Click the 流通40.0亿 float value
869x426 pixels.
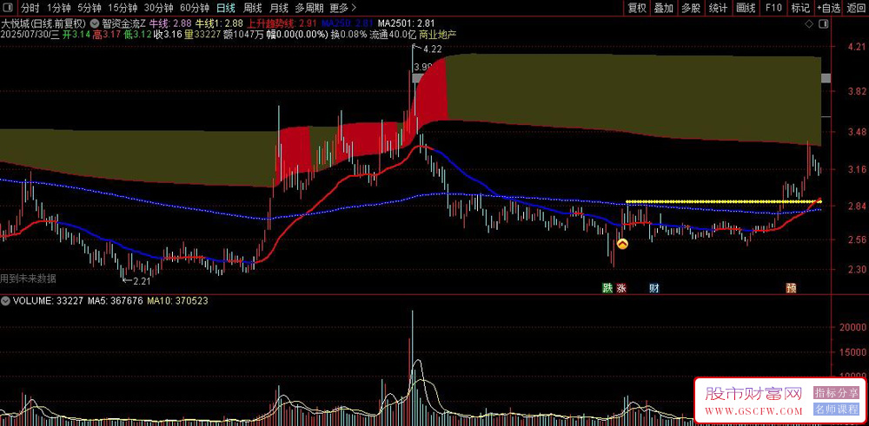pyautogui.click(x=393, y=35)
